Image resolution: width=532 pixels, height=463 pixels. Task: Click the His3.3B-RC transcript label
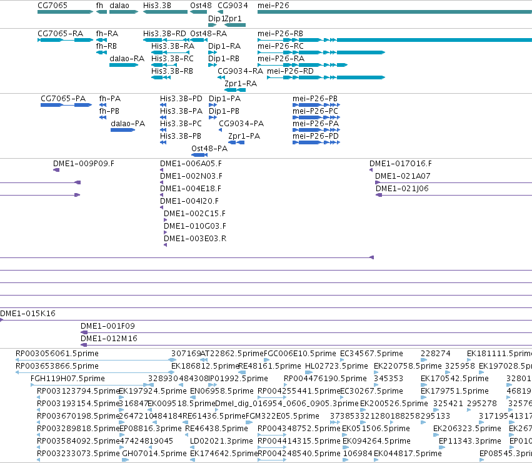coord(173,59)
